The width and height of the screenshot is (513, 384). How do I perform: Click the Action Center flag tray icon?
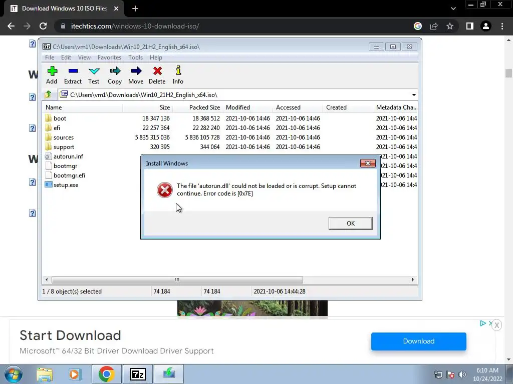point(450,374)
